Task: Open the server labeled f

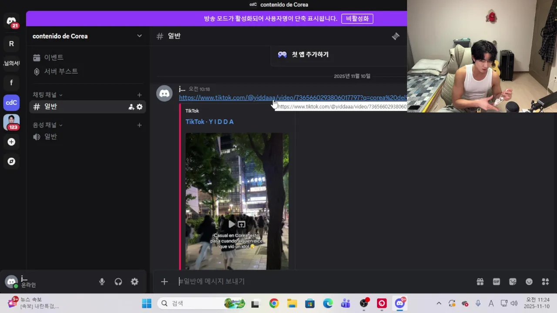Action: [11, 83]
